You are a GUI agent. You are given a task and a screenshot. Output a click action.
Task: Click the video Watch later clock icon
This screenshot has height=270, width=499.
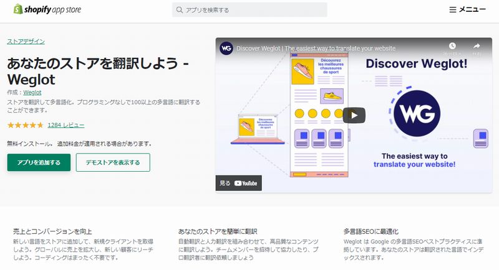pos(452,46)
